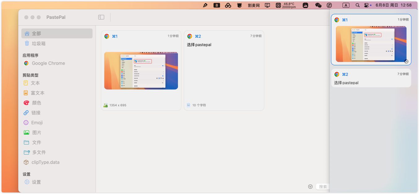Filter clips by 链接 type

57,113
